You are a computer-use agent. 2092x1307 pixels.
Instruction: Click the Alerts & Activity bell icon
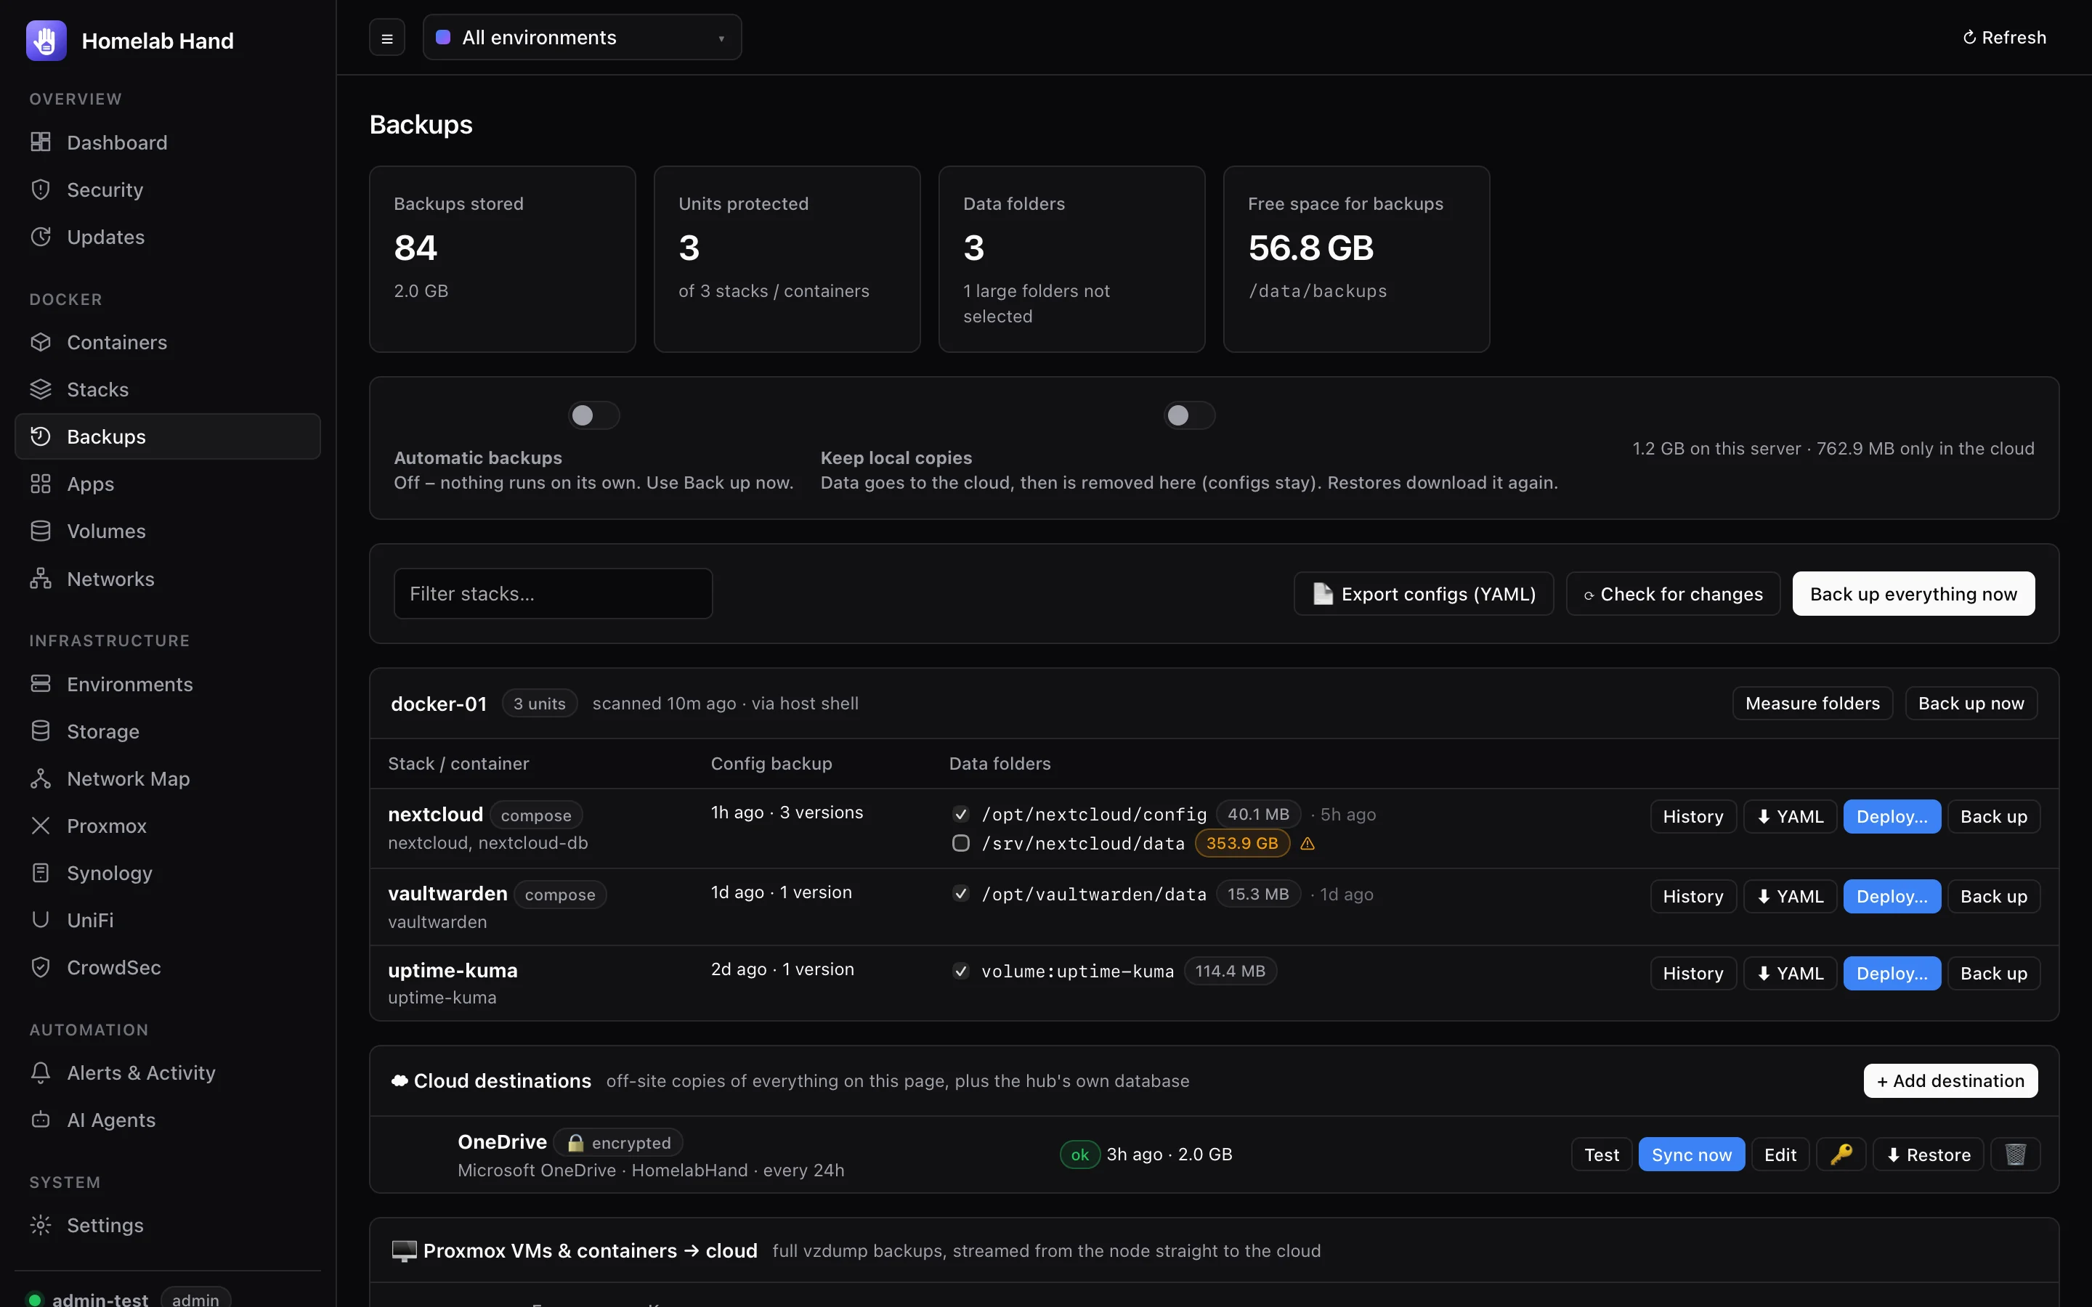(41, 1072)
